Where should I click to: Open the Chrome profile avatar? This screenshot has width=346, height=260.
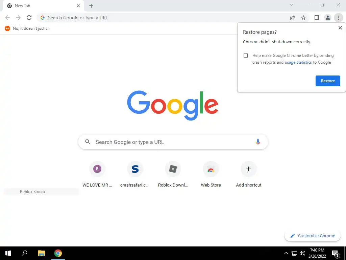[x=328, y=18]
